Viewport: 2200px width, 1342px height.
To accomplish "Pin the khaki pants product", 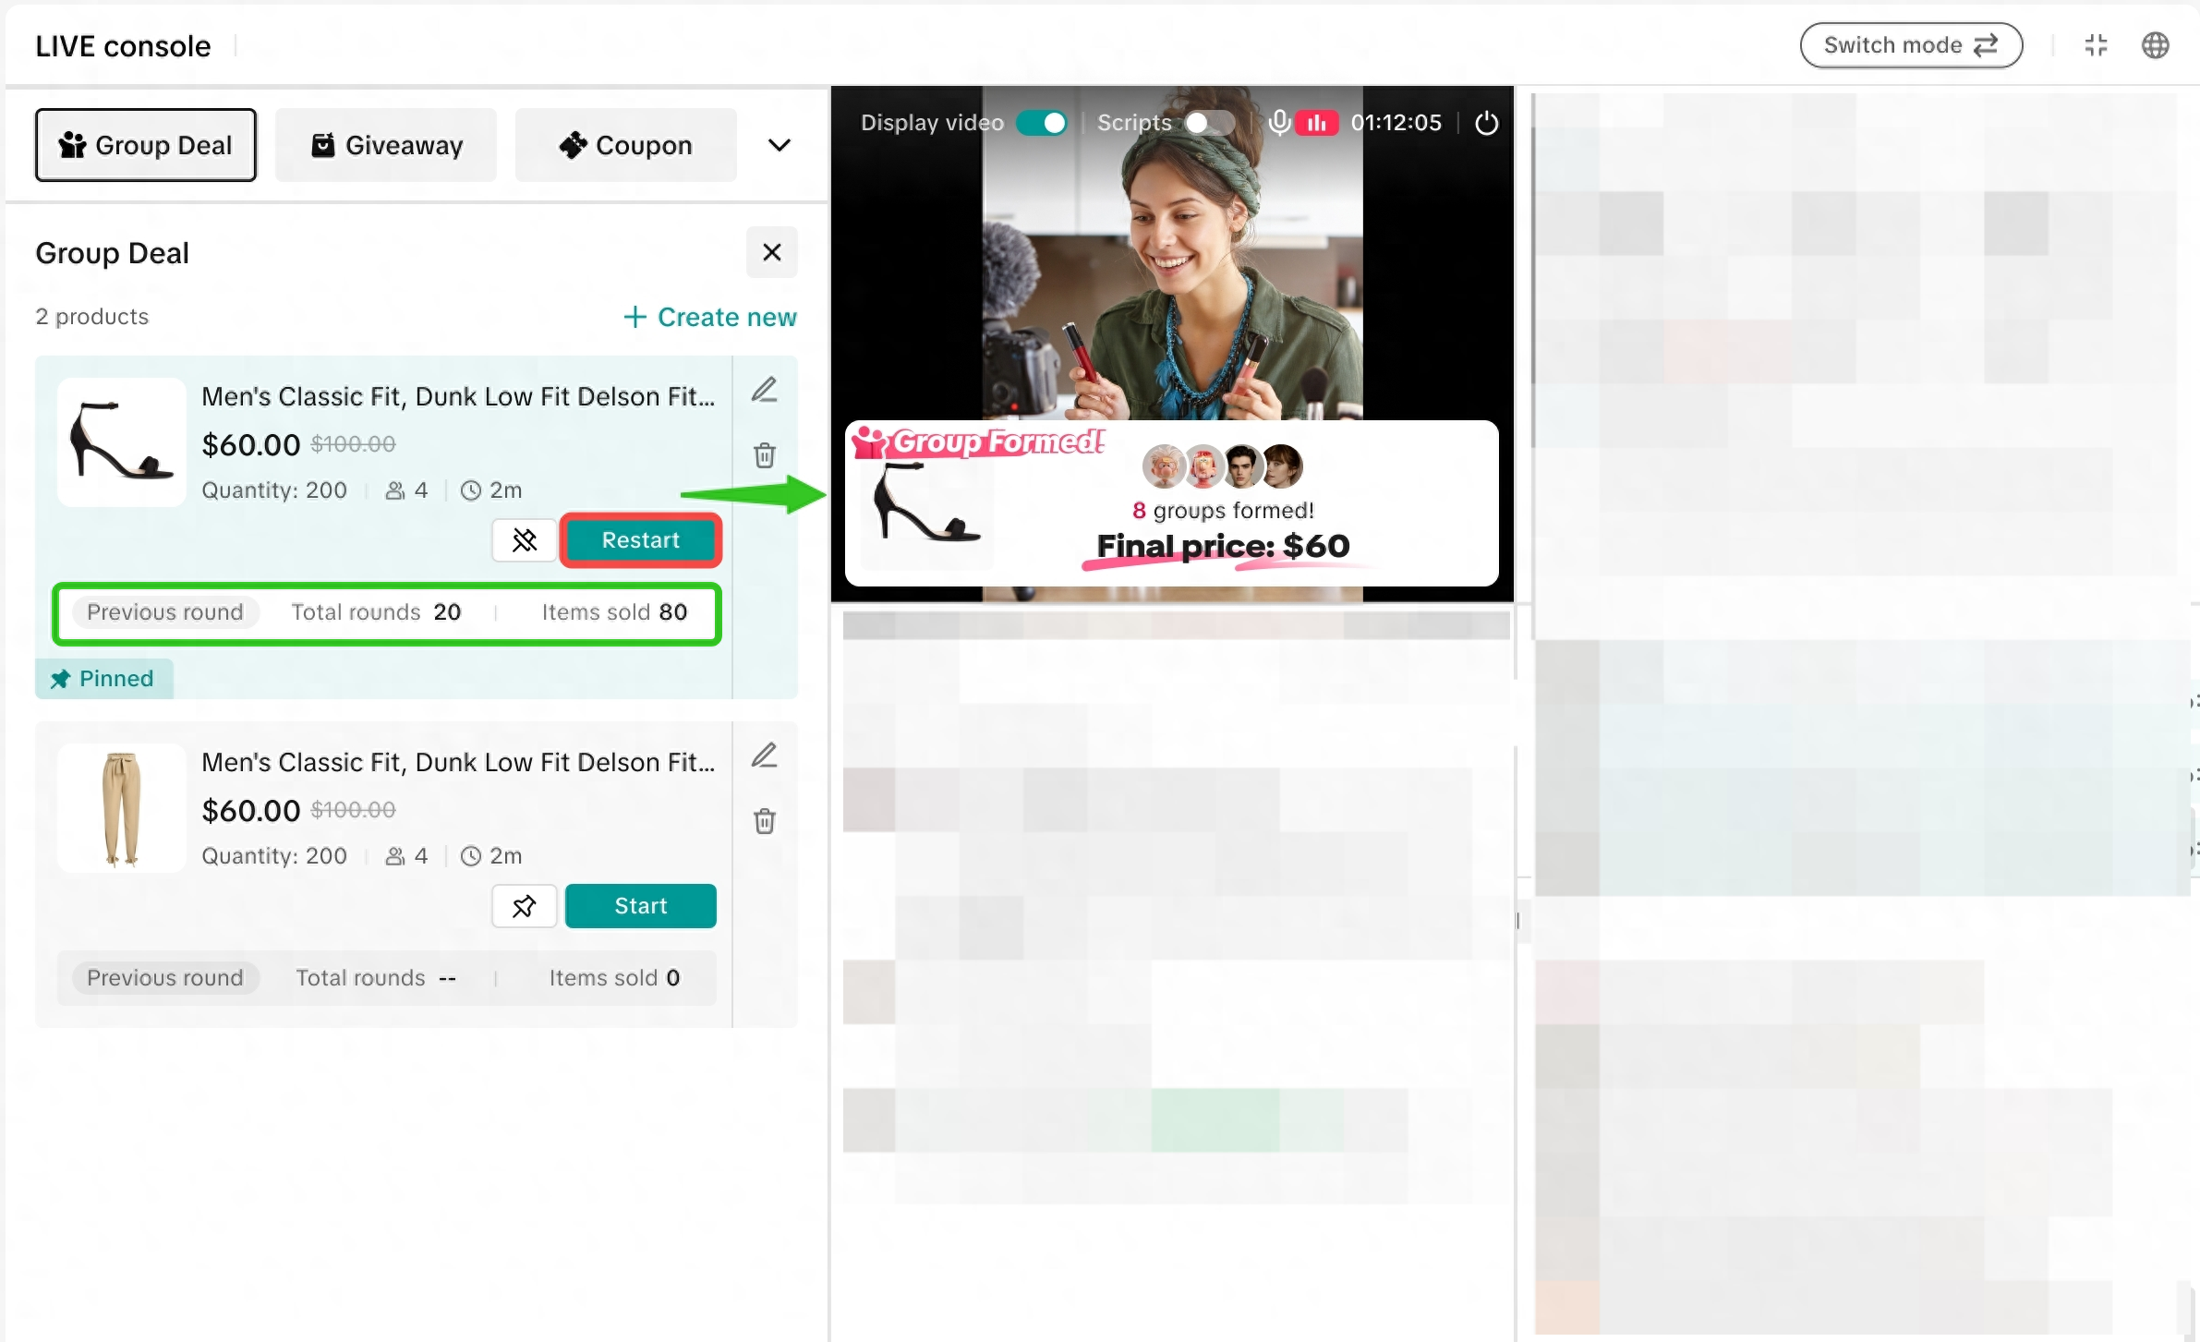I will [x=525, y=906].
